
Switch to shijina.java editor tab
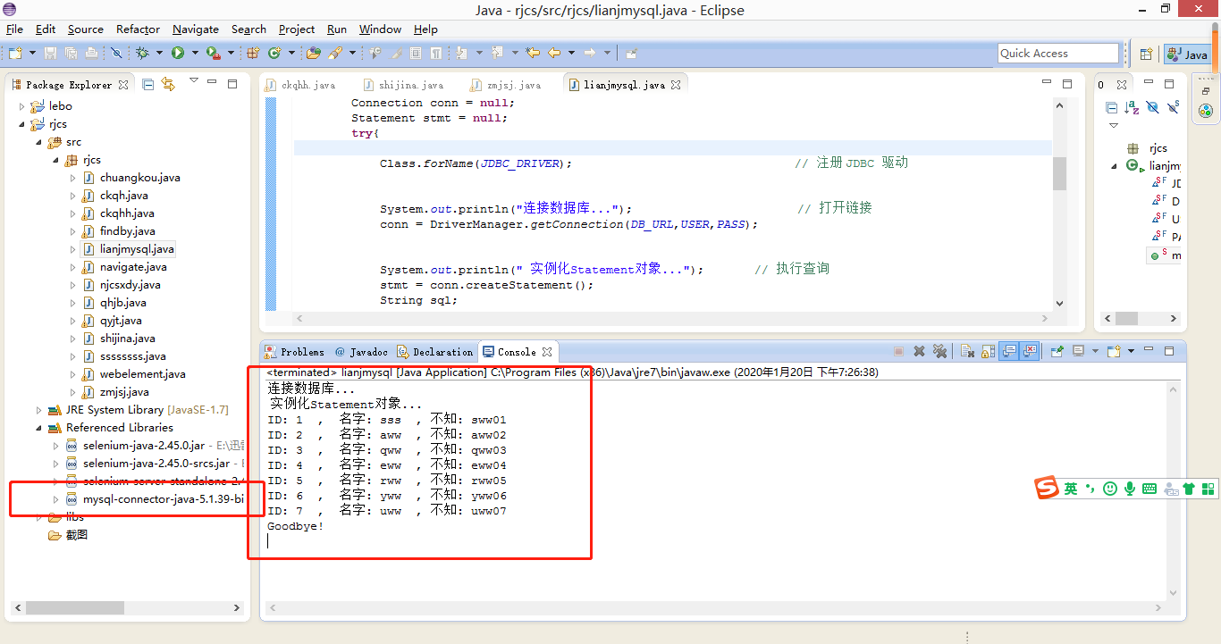[403, 85]
